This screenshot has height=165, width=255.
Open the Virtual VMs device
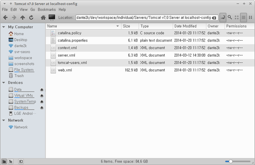click(x=23, y=95)
